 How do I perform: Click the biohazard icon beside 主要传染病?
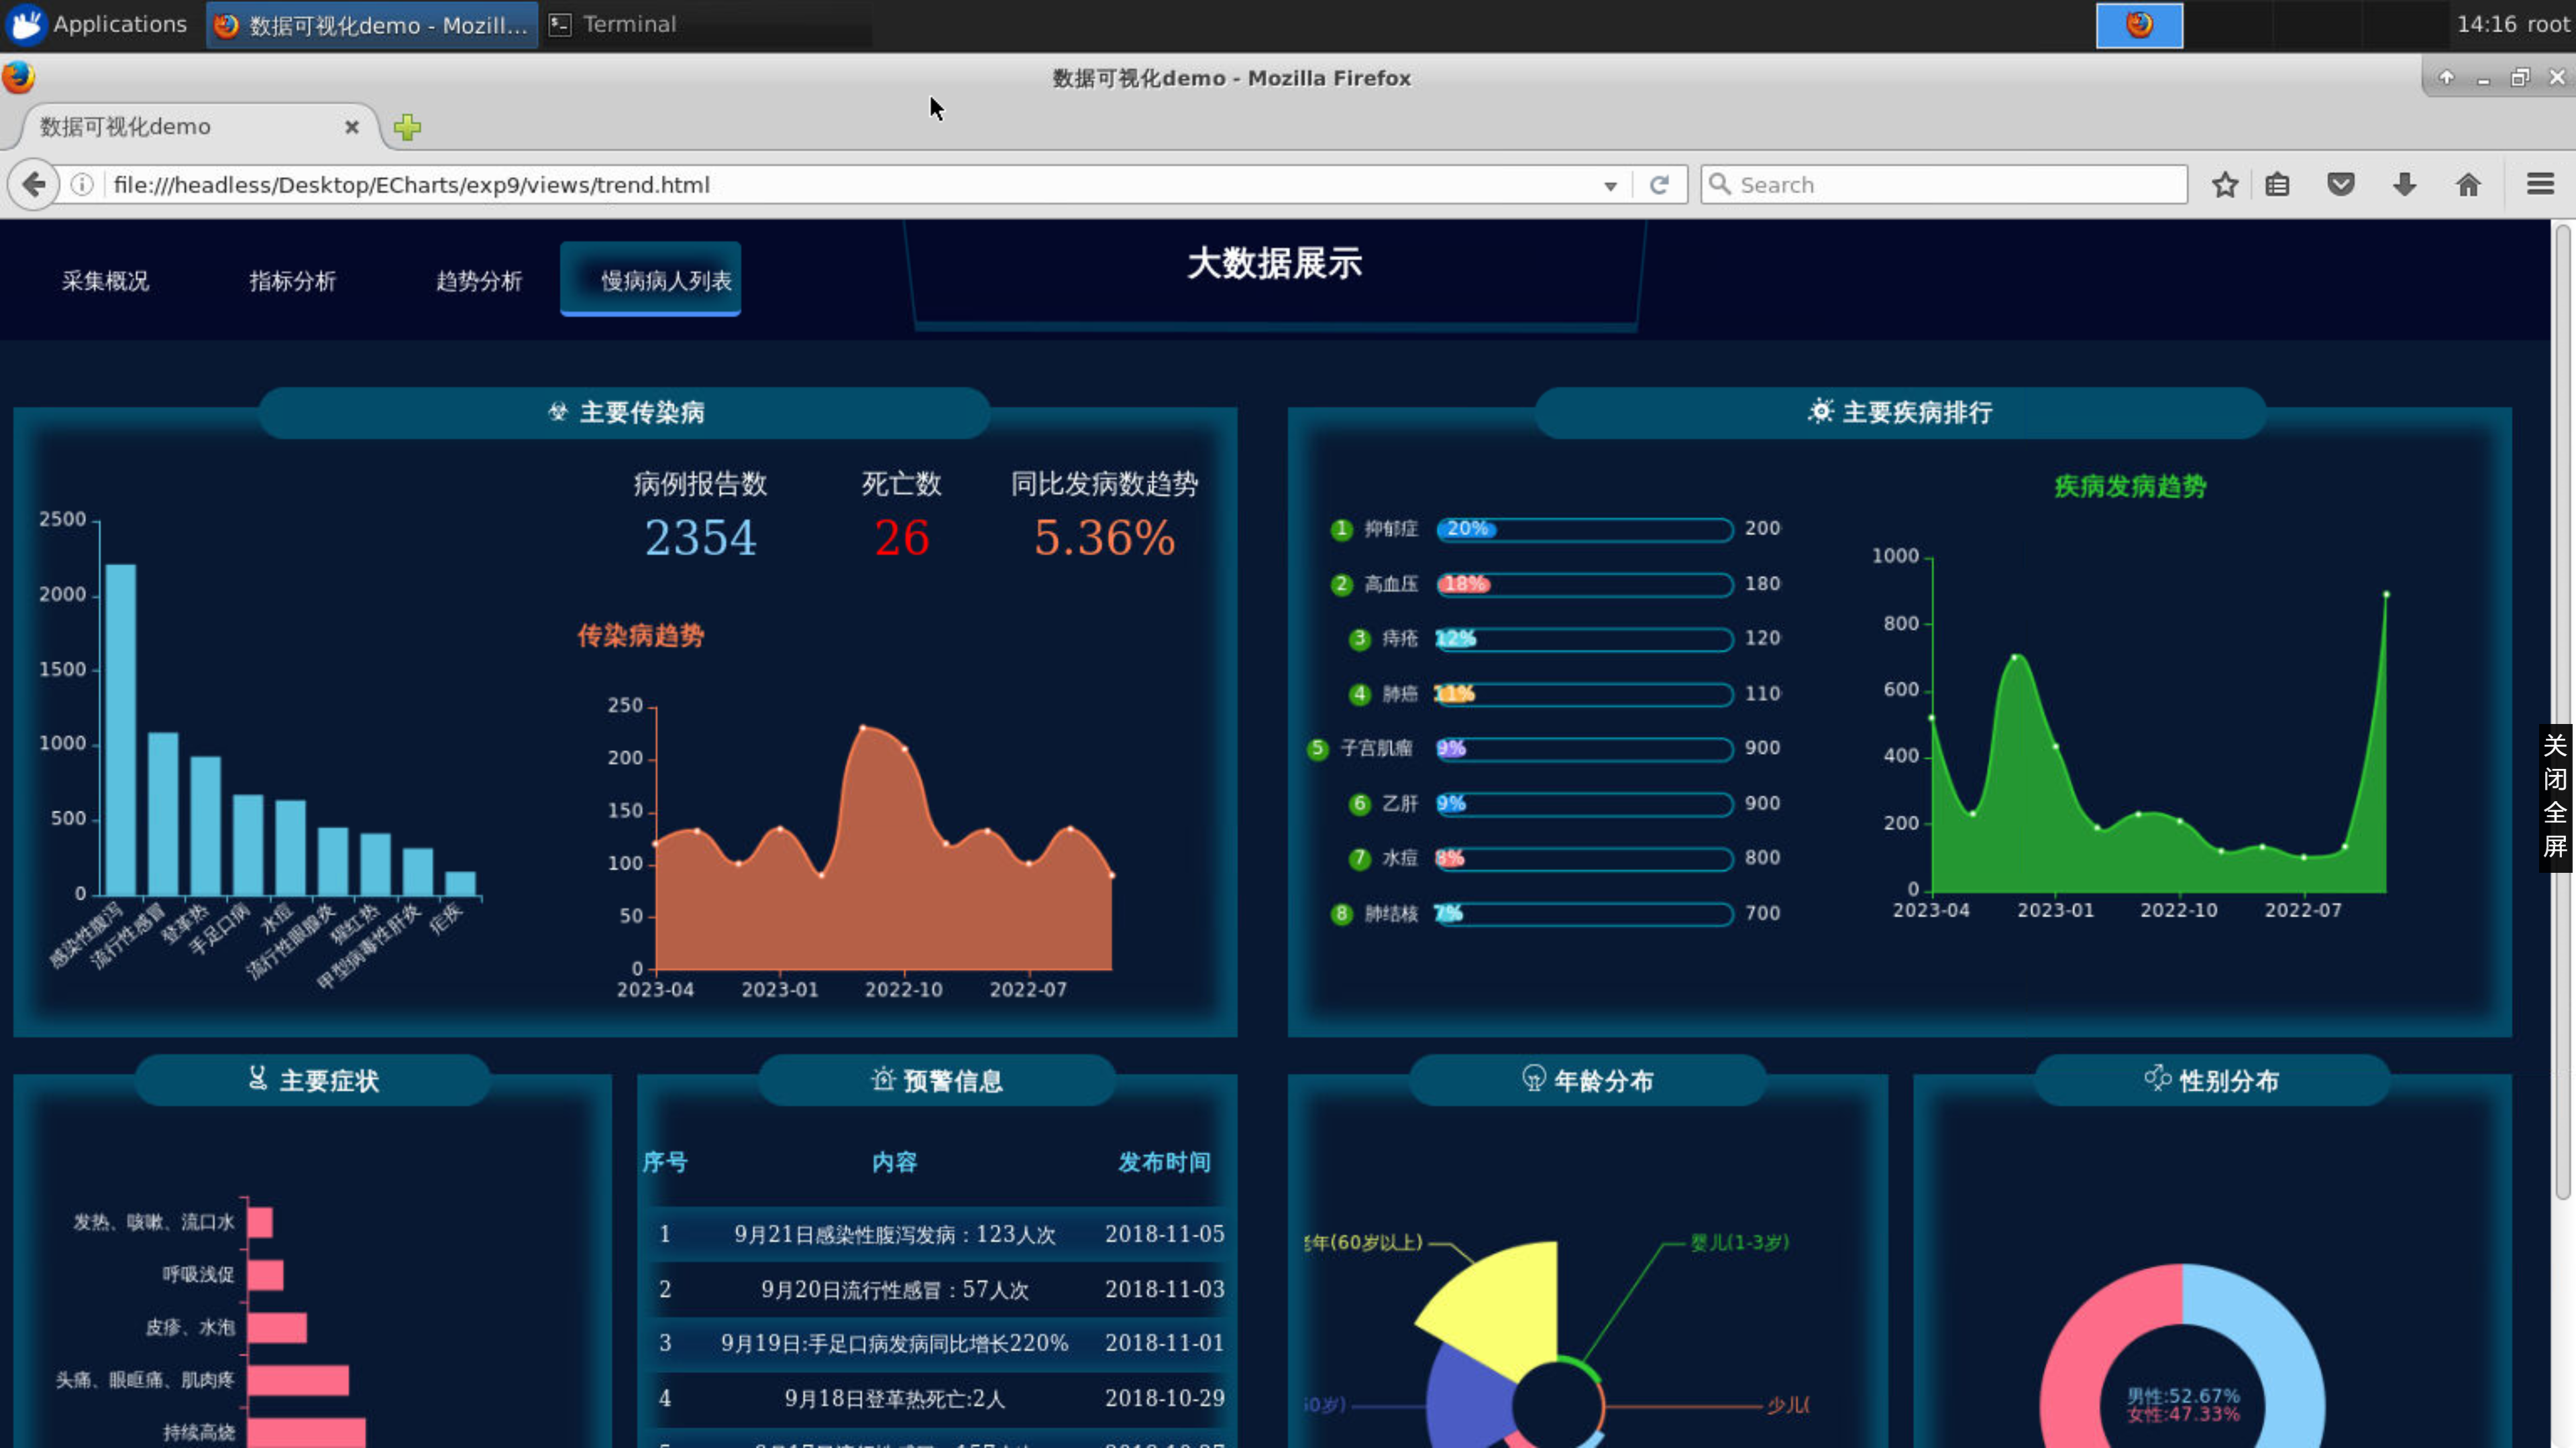click(558, 412)
